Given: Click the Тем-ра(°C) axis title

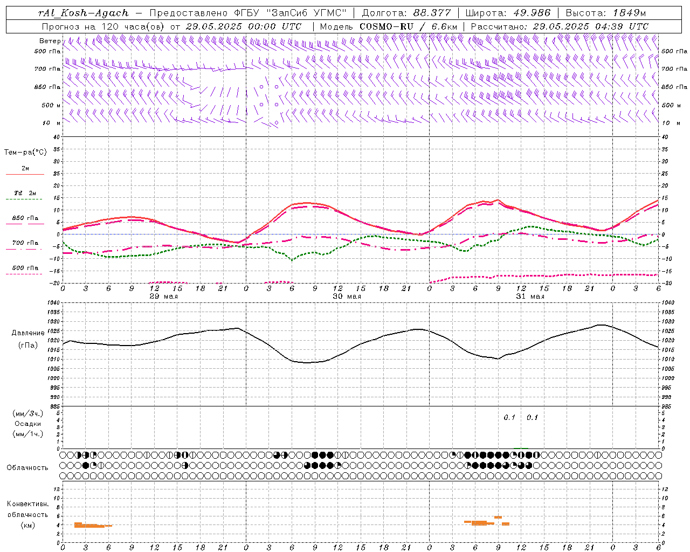Looking at the screenshot, I should pyautogui.click(x=25, y=153).
